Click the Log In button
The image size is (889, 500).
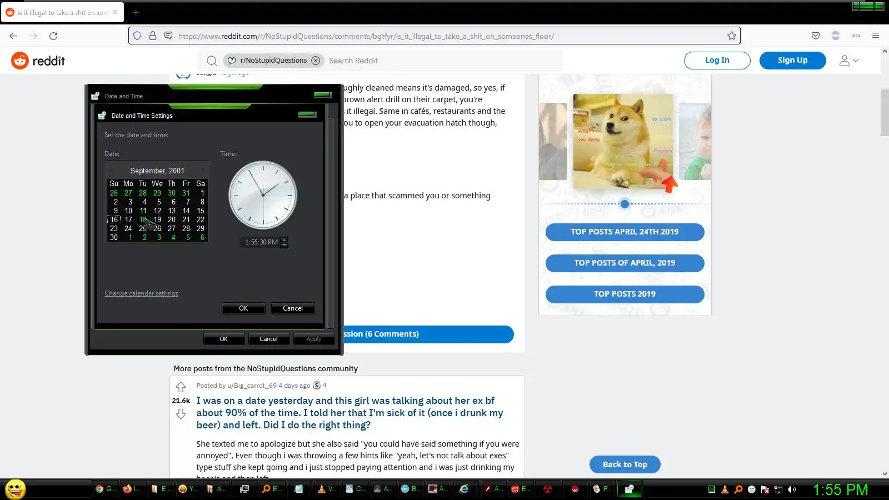[x=717, y=61]
